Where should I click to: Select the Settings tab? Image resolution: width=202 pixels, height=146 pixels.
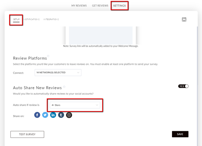[x=119, y=6]
